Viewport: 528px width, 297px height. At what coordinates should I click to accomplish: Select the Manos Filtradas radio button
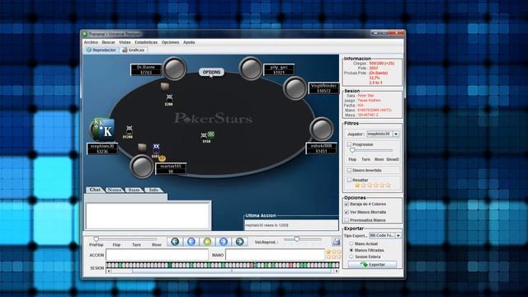(x=351, y=250)
